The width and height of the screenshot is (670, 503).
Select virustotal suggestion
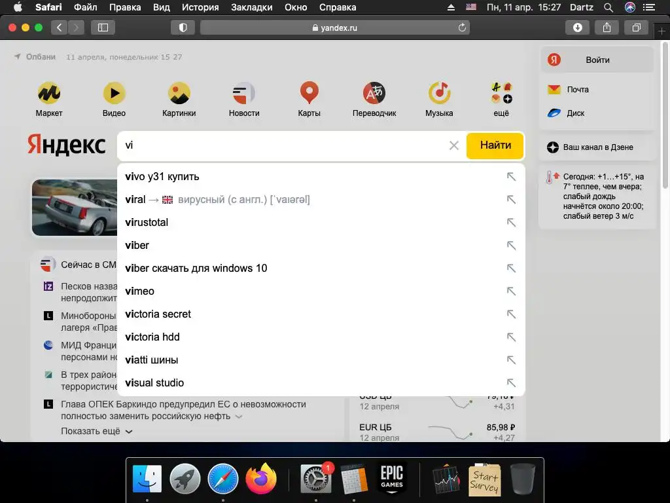321,223
